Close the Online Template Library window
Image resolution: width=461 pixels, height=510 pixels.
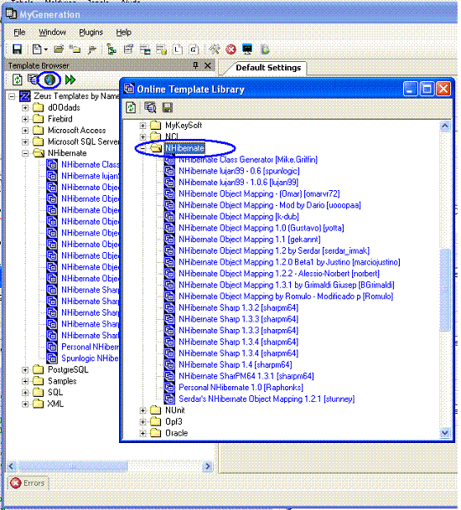pyautogui.click(x=443, y=89)
